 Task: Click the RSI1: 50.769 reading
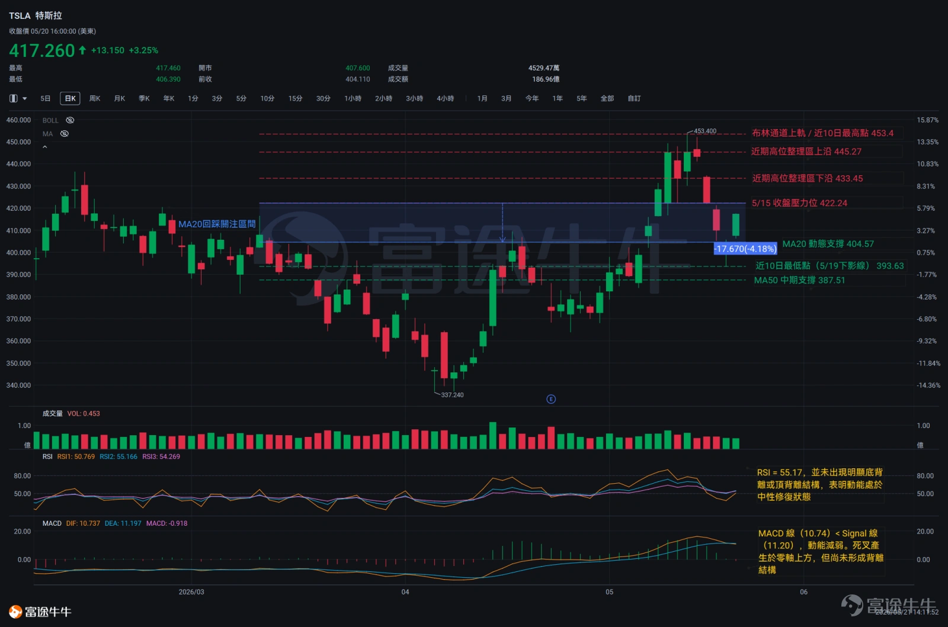click(x=76, y=456)
